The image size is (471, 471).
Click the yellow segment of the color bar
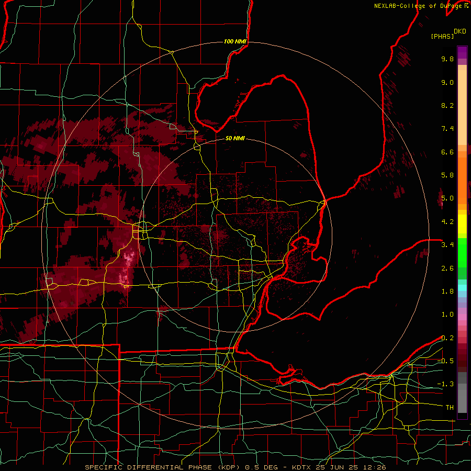[462, 224]
